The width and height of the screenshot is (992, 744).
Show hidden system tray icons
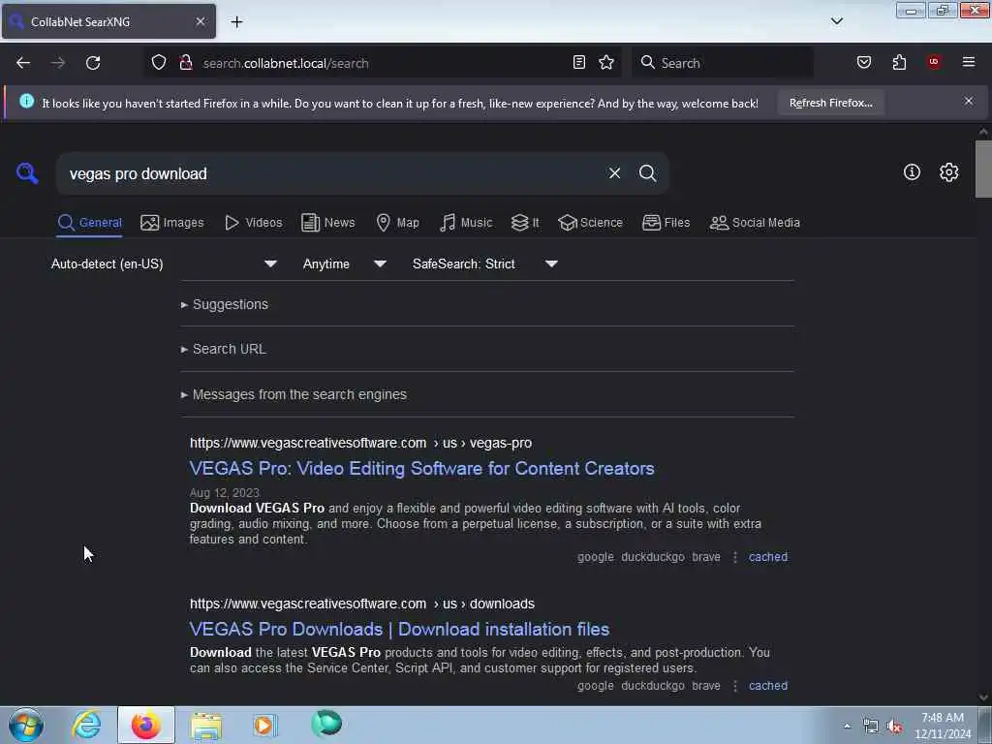847,726
